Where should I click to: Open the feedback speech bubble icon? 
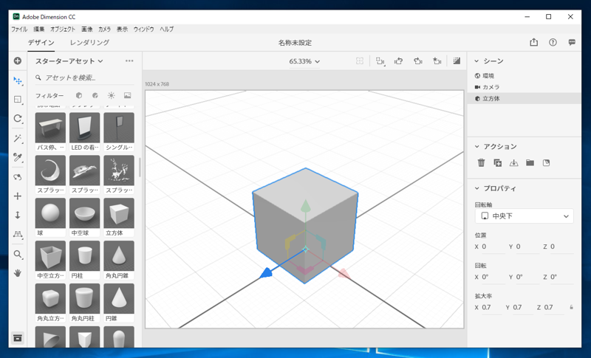tap(572, 42)
